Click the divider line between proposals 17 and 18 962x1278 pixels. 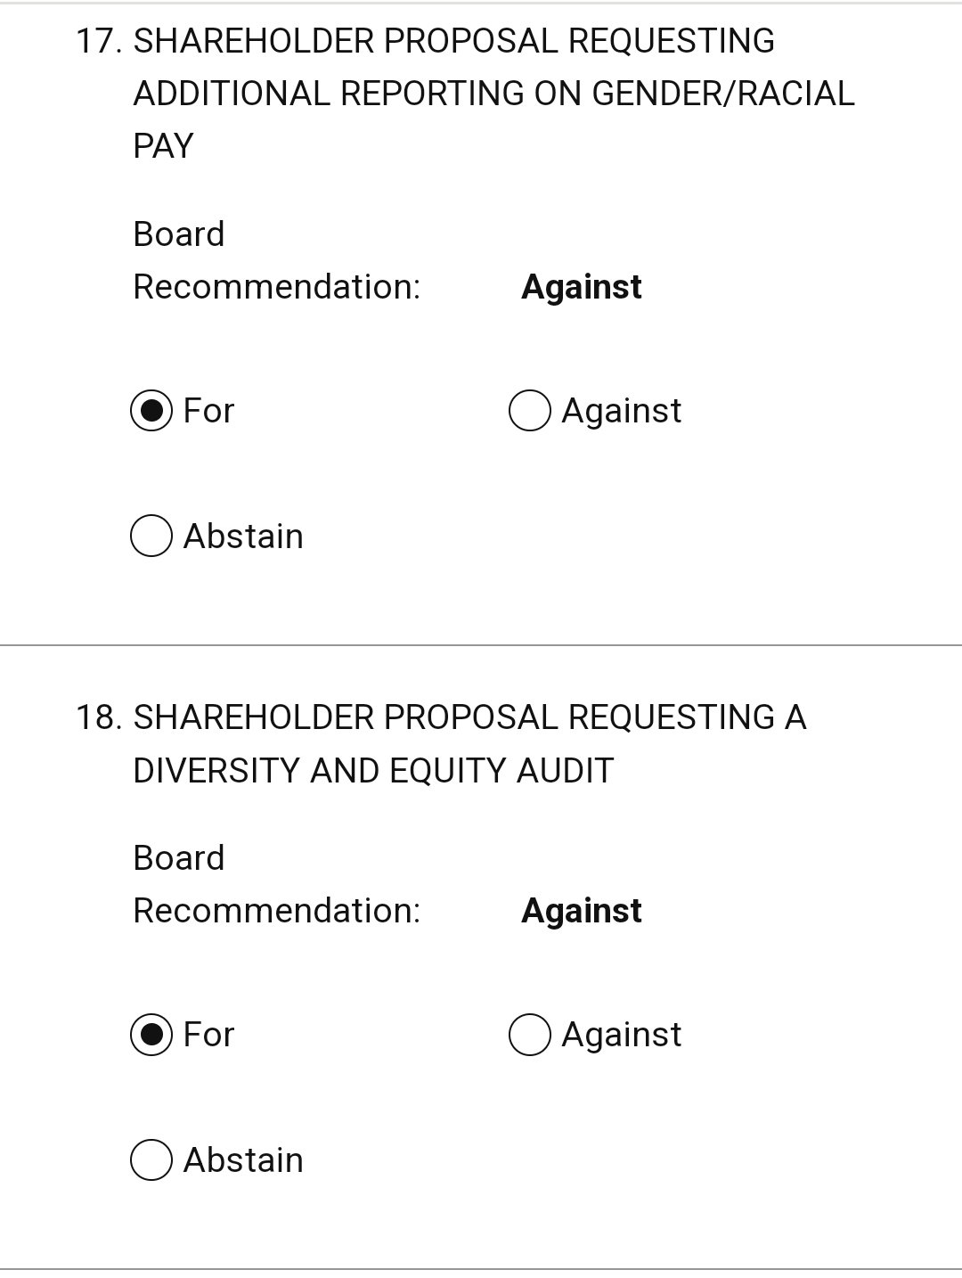coord(481,644)
